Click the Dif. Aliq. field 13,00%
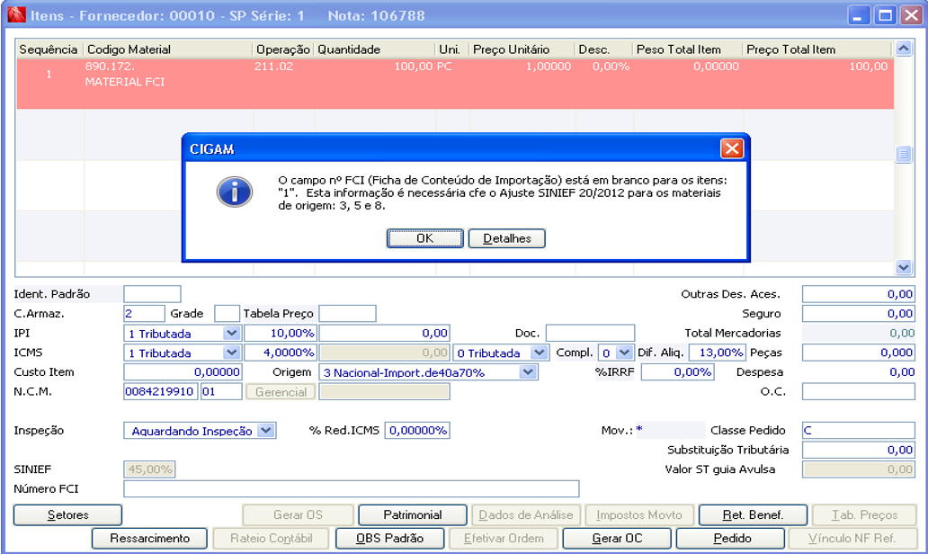Image resolution: width=928 pixels, height=554 pixels. coord(718,353)
